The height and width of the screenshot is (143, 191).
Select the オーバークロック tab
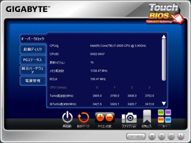[x=33, y=39]
